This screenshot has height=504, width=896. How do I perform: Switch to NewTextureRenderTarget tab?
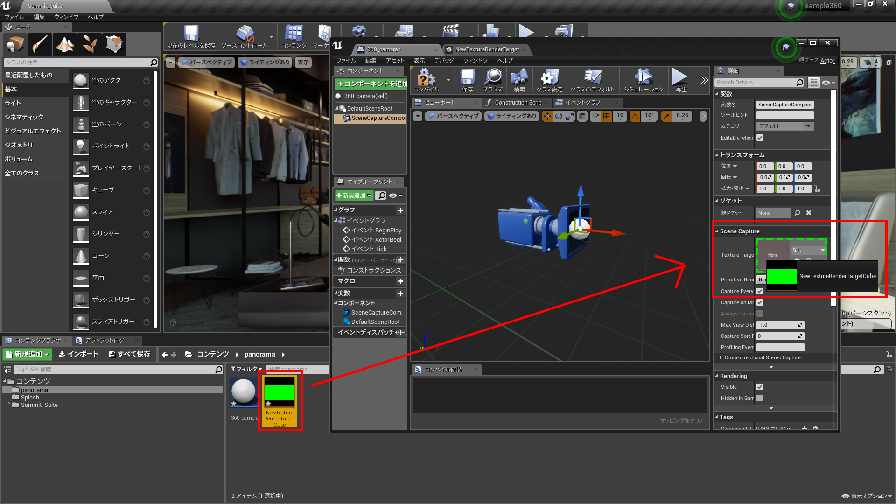click(486, 49)
